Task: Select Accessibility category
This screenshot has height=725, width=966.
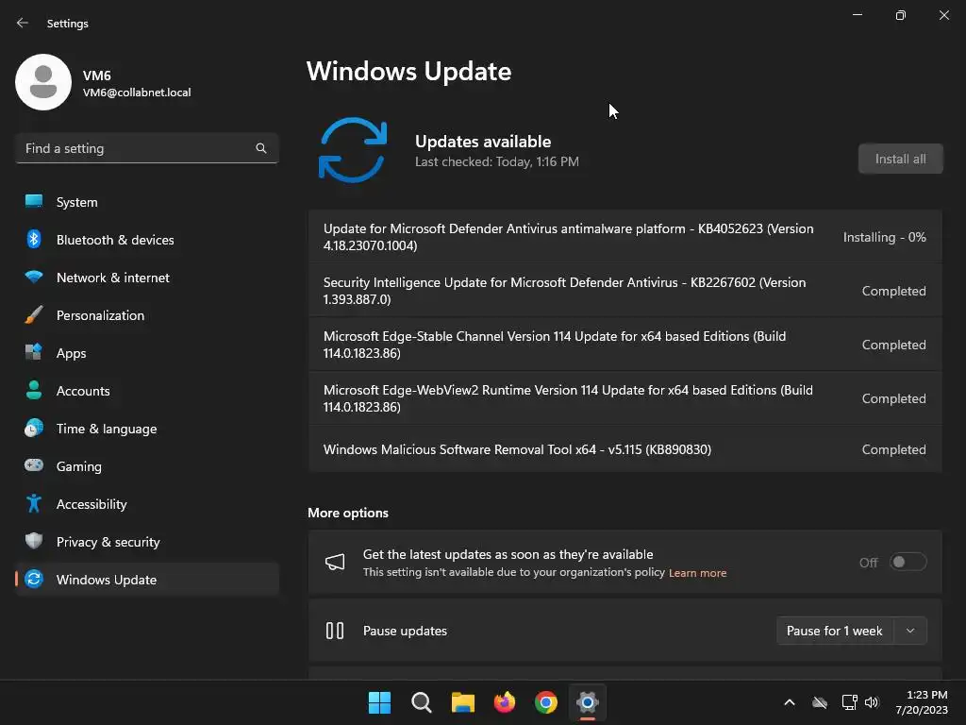Action: coord(147,504)
